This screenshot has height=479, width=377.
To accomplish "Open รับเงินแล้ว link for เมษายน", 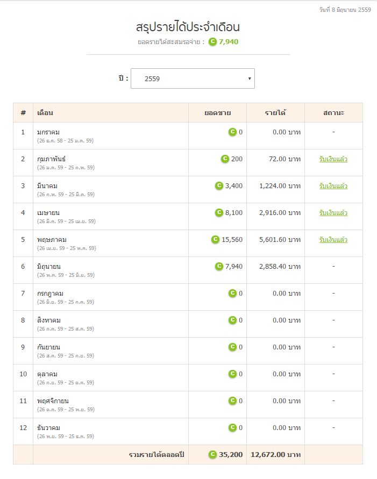I will pos(333,213).
